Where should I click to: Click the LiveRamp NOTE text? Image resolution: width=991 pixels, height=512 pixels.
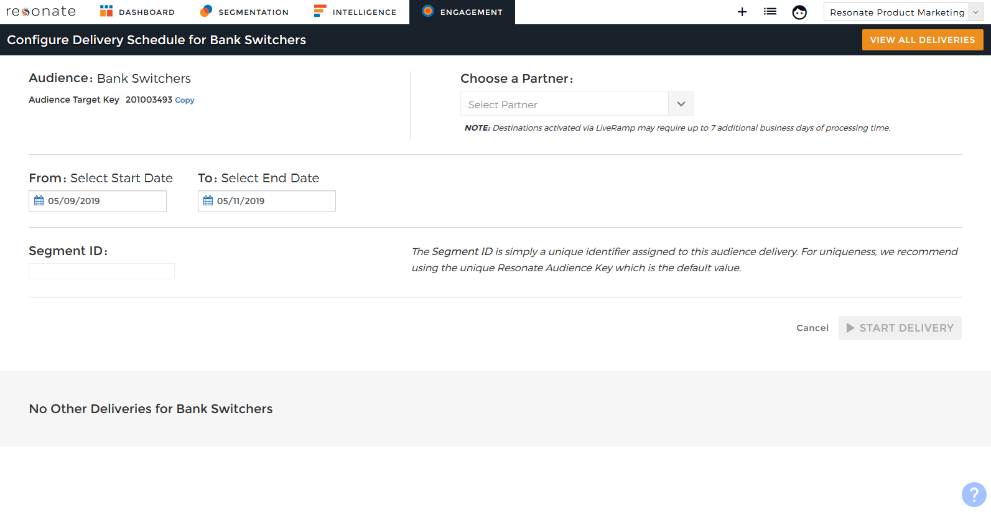coord(677,128)
